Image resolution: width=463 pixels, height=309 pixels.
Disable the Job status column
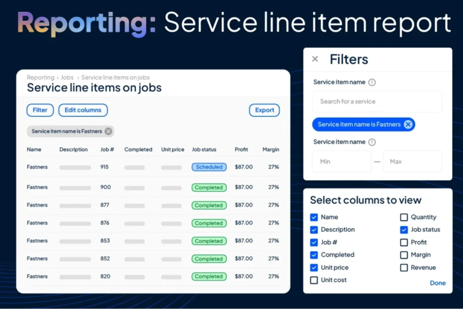[403, 230]
